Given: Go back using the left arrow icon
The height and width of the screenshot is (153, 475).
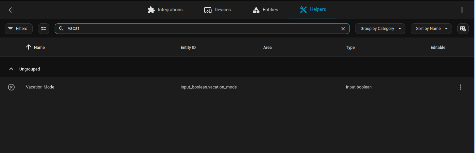Looking at the screenshot, I should click(x=11, y=10).
